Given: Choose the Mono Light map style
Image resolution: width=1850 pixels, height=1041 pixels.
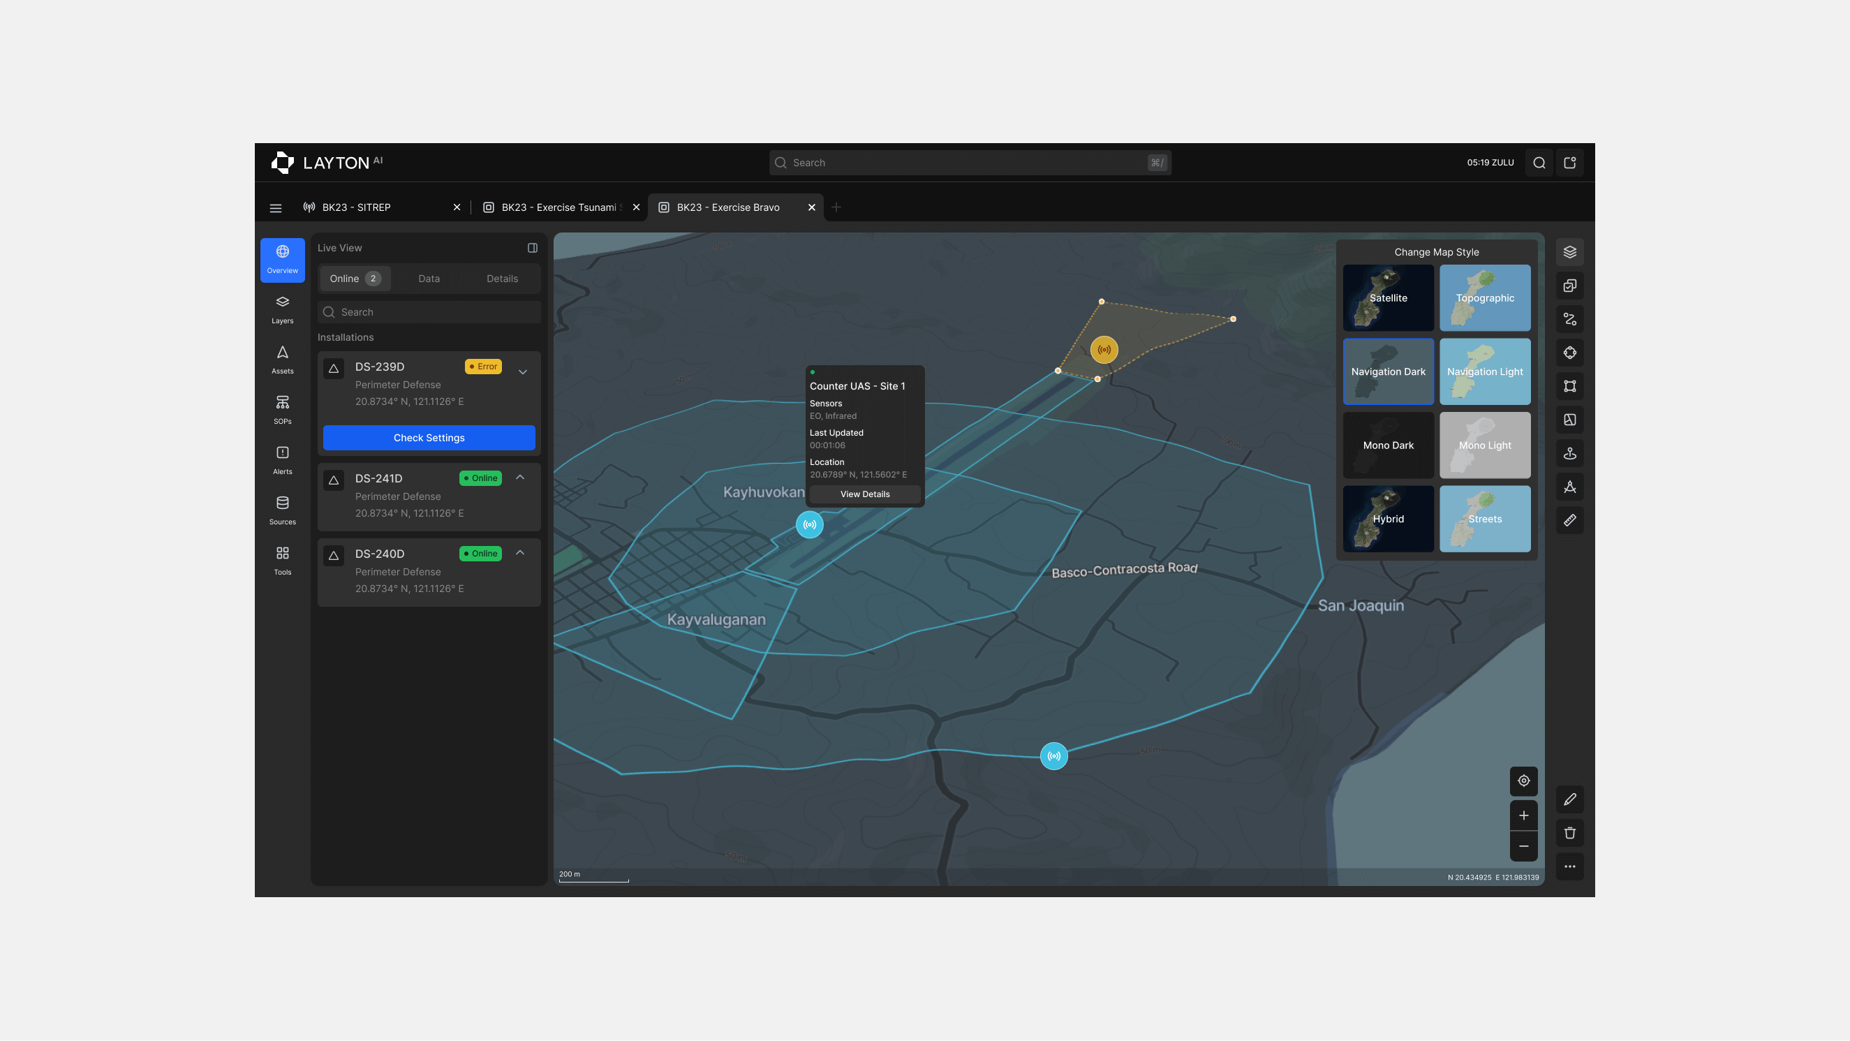Looking at the screenshot, I should [x=1484, y=445].
